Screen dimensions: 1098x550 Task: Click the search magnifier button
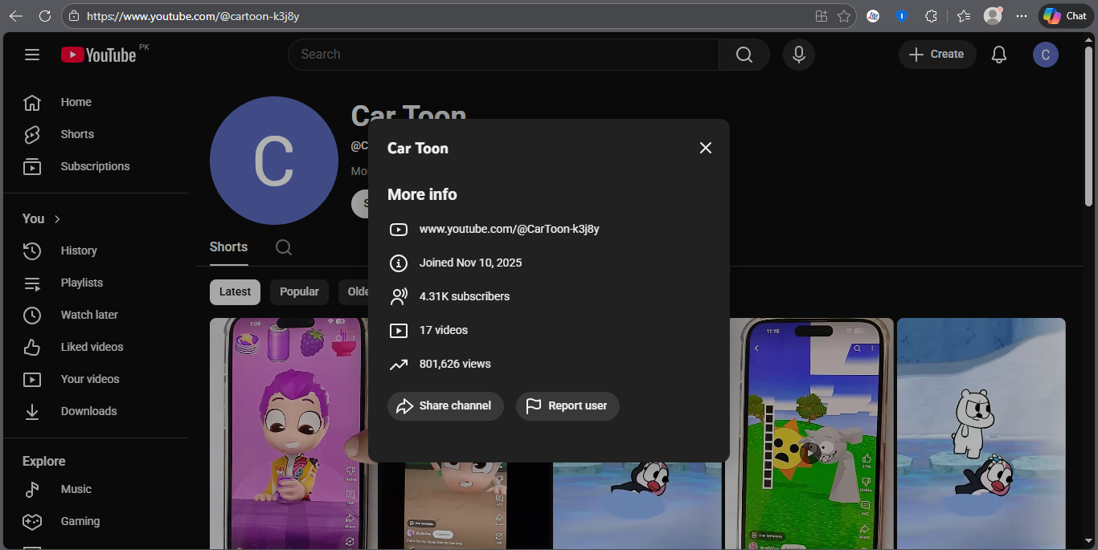click(744, 55)
